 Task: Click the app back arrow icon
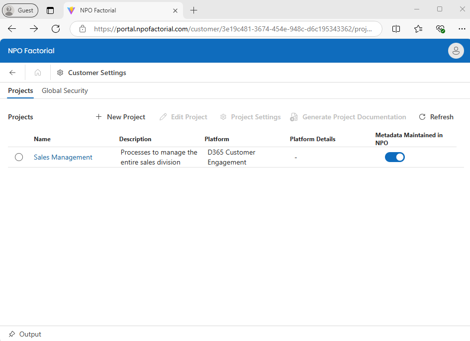coord(12,73)
